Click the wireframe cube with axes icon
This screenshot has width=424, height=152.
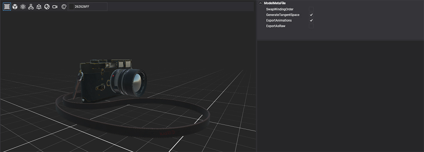pos(39,7)
